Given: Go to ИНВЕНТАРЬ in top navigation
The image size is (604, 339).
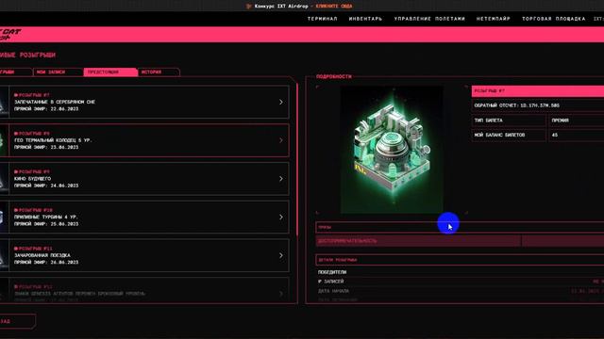Looking at the screenshot, I should 365,19.
